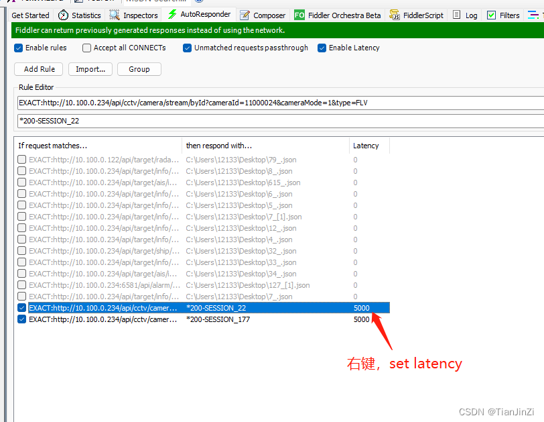Click latency 5000 of SESSION_22 rule
The width and height of the screenshot is (544, 422).
[362, 308]
